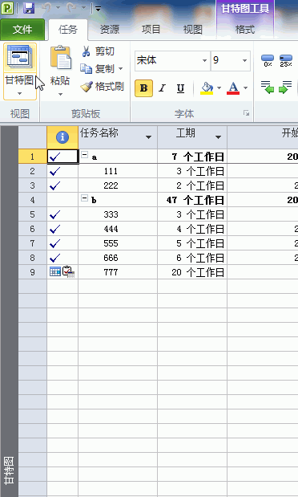Image resolution: width=298 pixels, height=497 pixels.
Task: Toggle Underline formatting button
Action: point(180,88)
